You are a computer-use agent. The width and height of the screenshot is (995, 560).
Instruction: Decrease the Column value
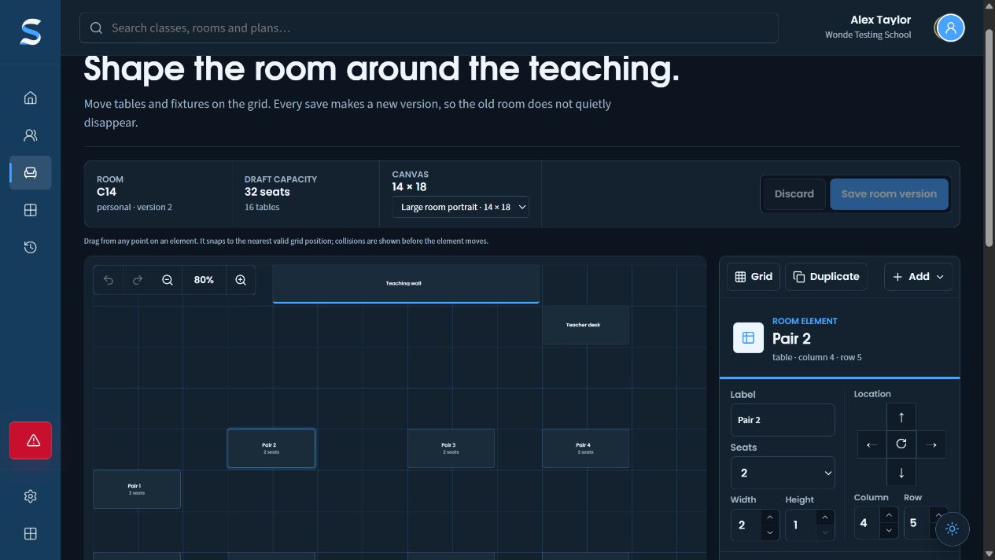[x=889, y=531]
